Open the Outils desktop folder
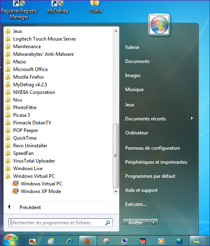 click(96, 7)
